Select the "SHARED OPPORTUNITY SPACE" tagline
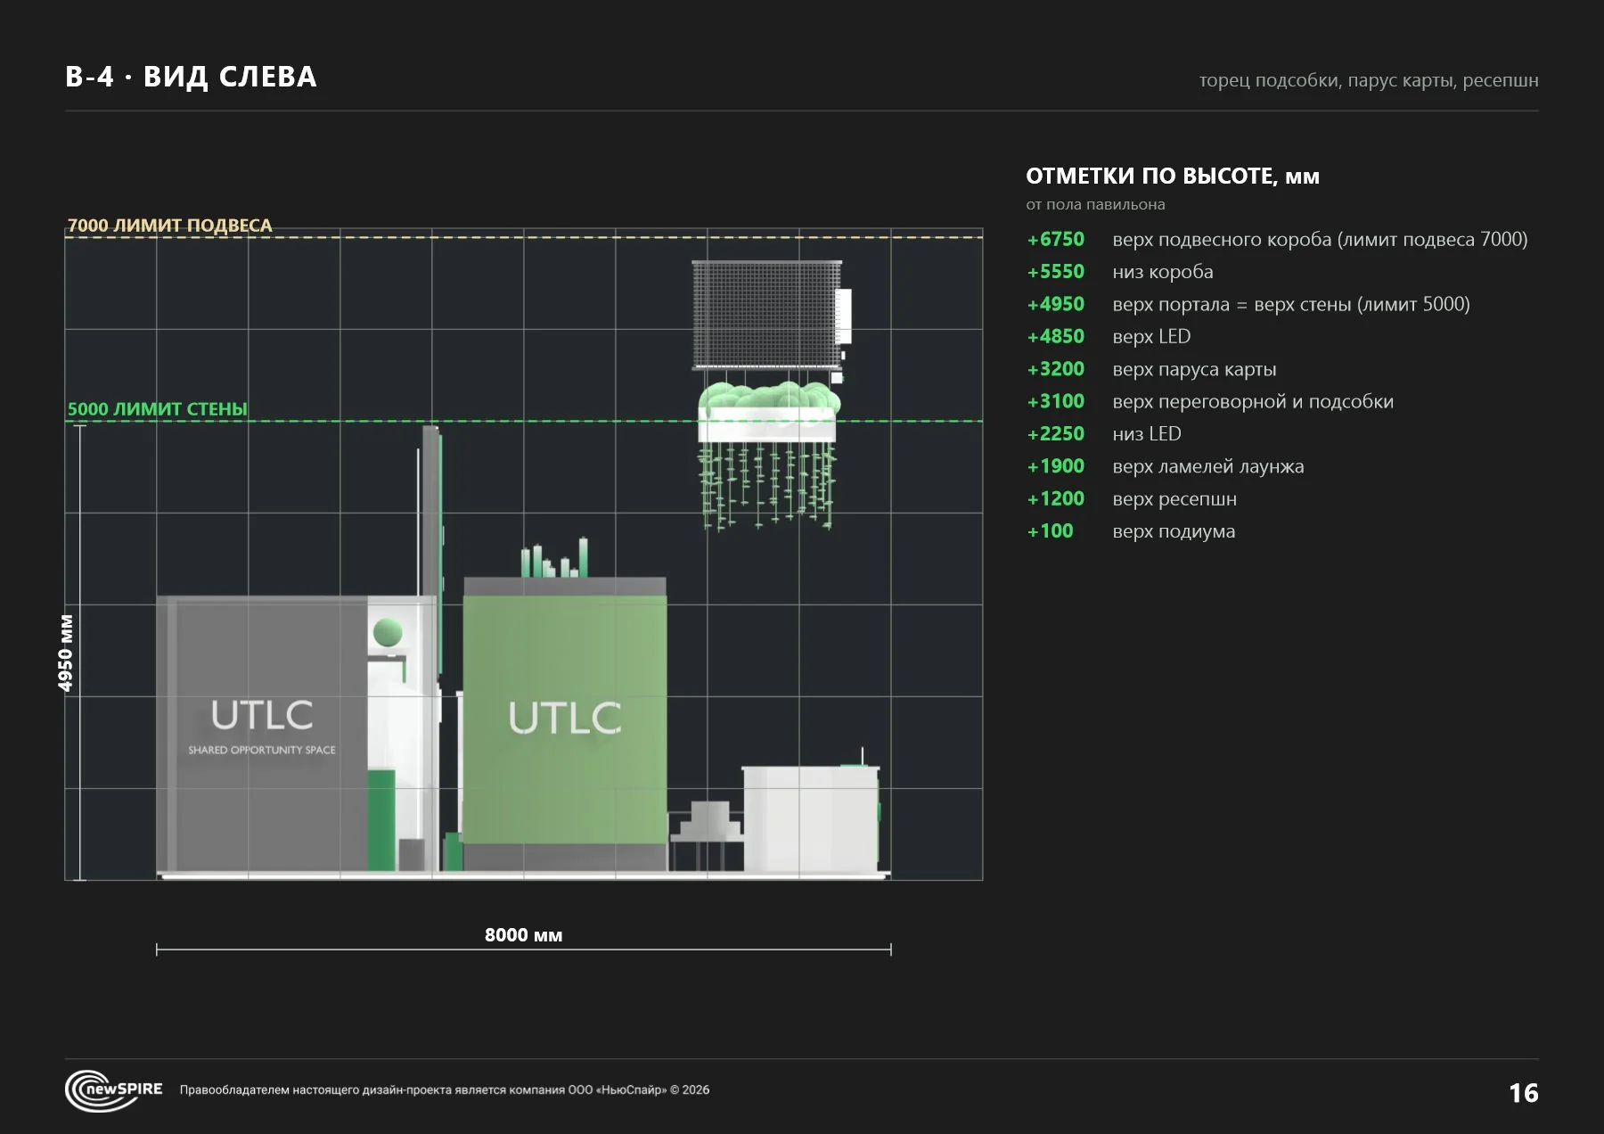Viewport: 1604px width, 1134px height. pyautogui.click(x=262, y=750)
